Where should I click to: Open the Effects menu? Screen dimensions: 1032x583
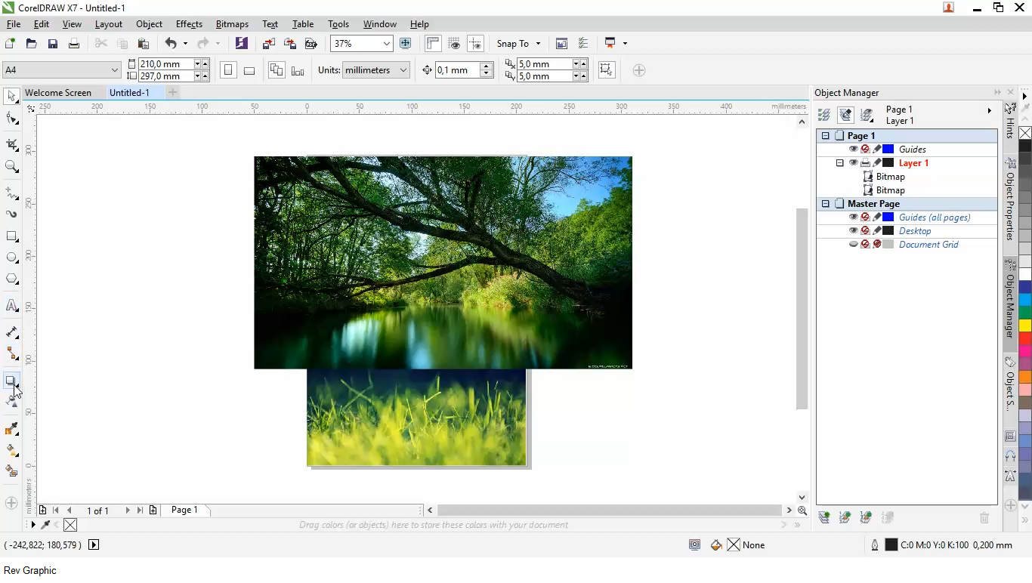pyautogui.click(x=189, y=24)
